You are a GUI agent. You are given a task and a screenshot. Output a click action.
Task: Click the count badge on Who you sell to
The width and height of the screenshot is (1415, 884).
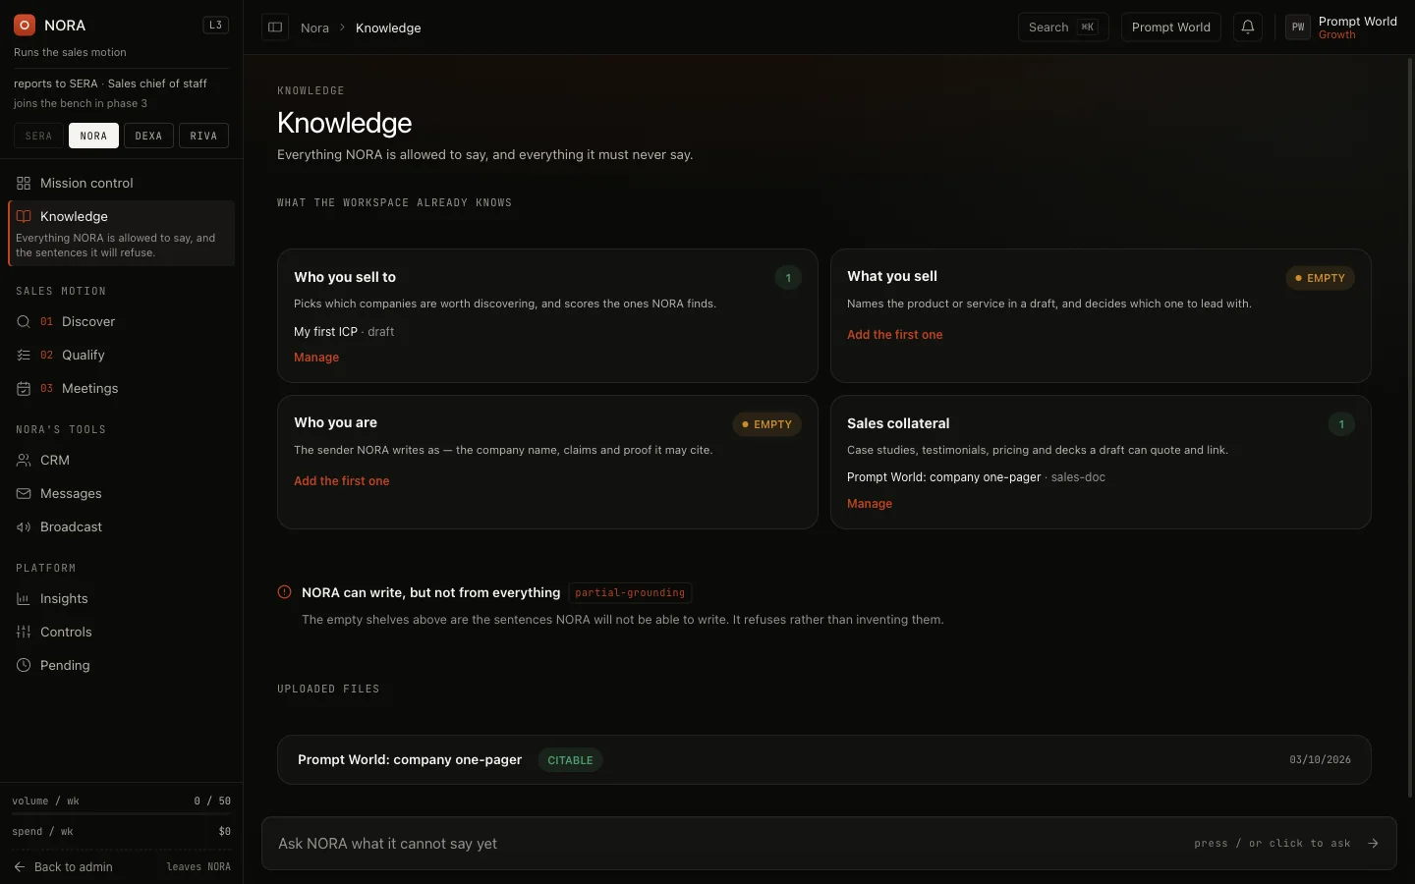point(788,278)
